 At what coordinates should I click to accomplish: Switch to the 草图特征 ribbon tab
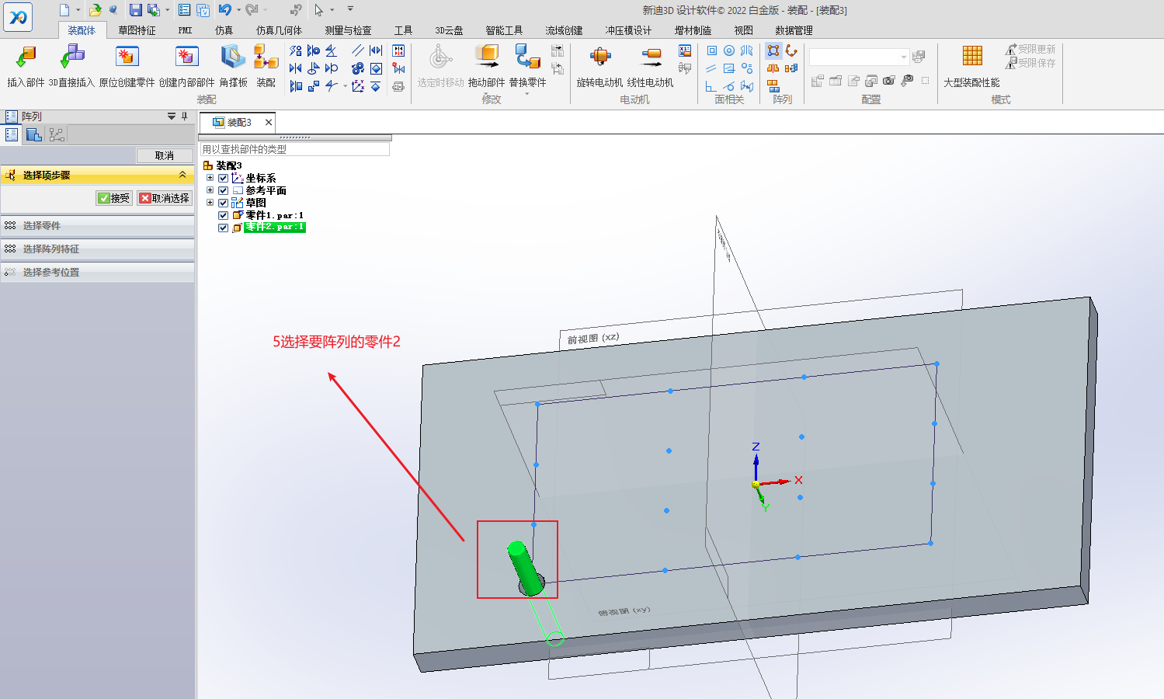point(137,30)
